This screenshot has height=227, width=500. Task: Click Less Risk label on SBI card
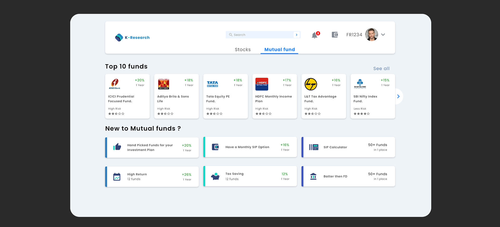coord(360,109)
